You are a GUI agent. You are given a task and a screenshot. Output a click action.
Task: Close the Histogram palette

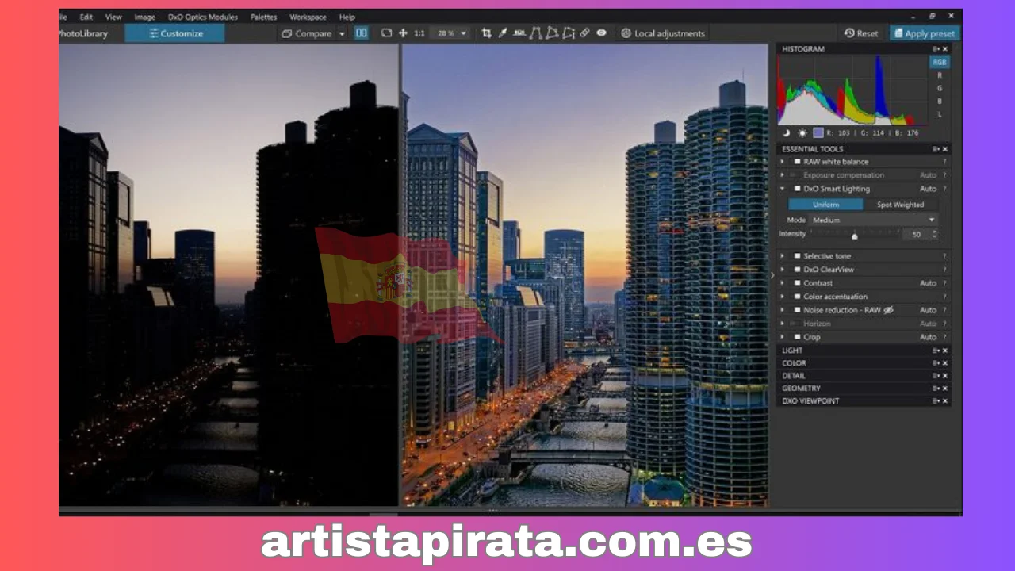pyautogui.click(x=945, y=49)
